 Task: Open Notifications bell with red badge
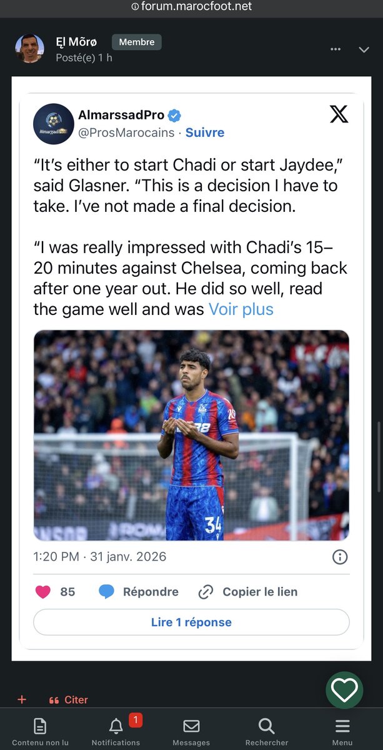116,726
